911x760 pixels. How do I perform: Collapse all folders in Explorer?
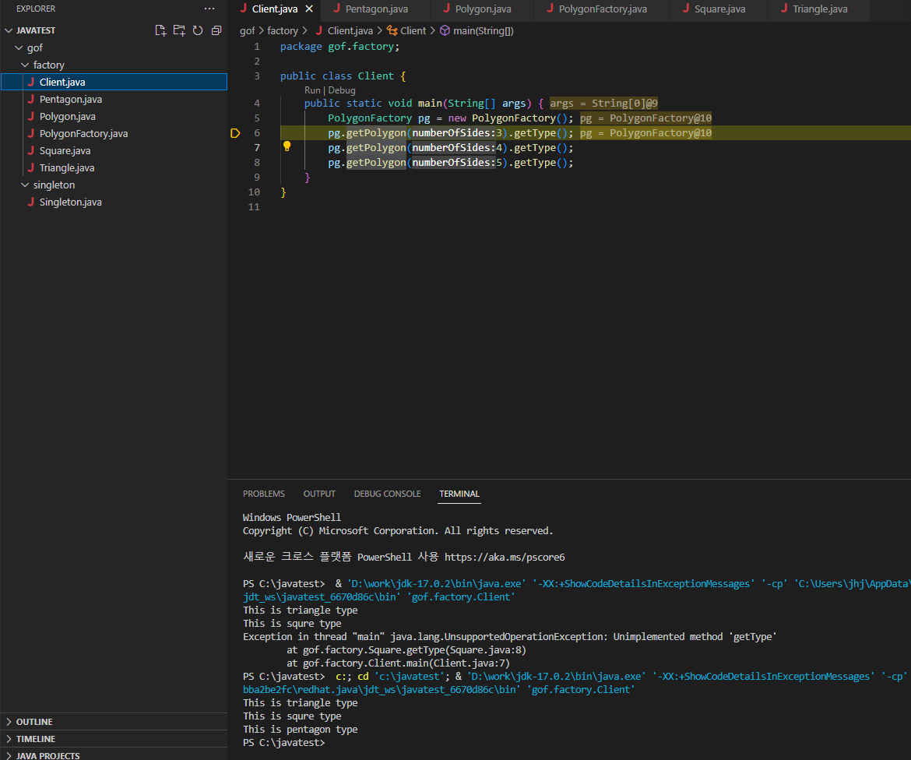[x=216, y=30]
